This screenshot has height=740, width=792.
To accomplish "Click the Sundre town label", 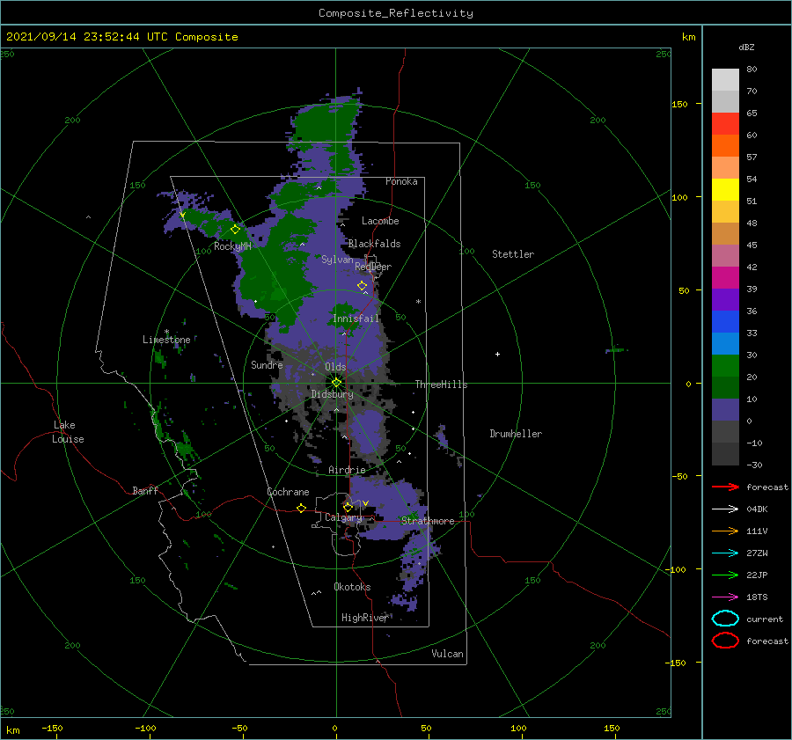I will click(267, 365).
